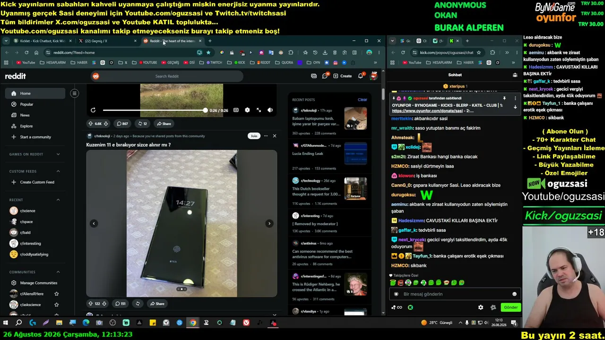This screenshot has height=340, width=605.
Task: Send the chat message with Gönder
Action: pyautogui.click(x=510, y=307)
